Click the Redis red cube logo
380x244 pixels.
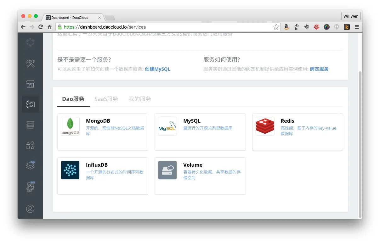coord(265,126)
